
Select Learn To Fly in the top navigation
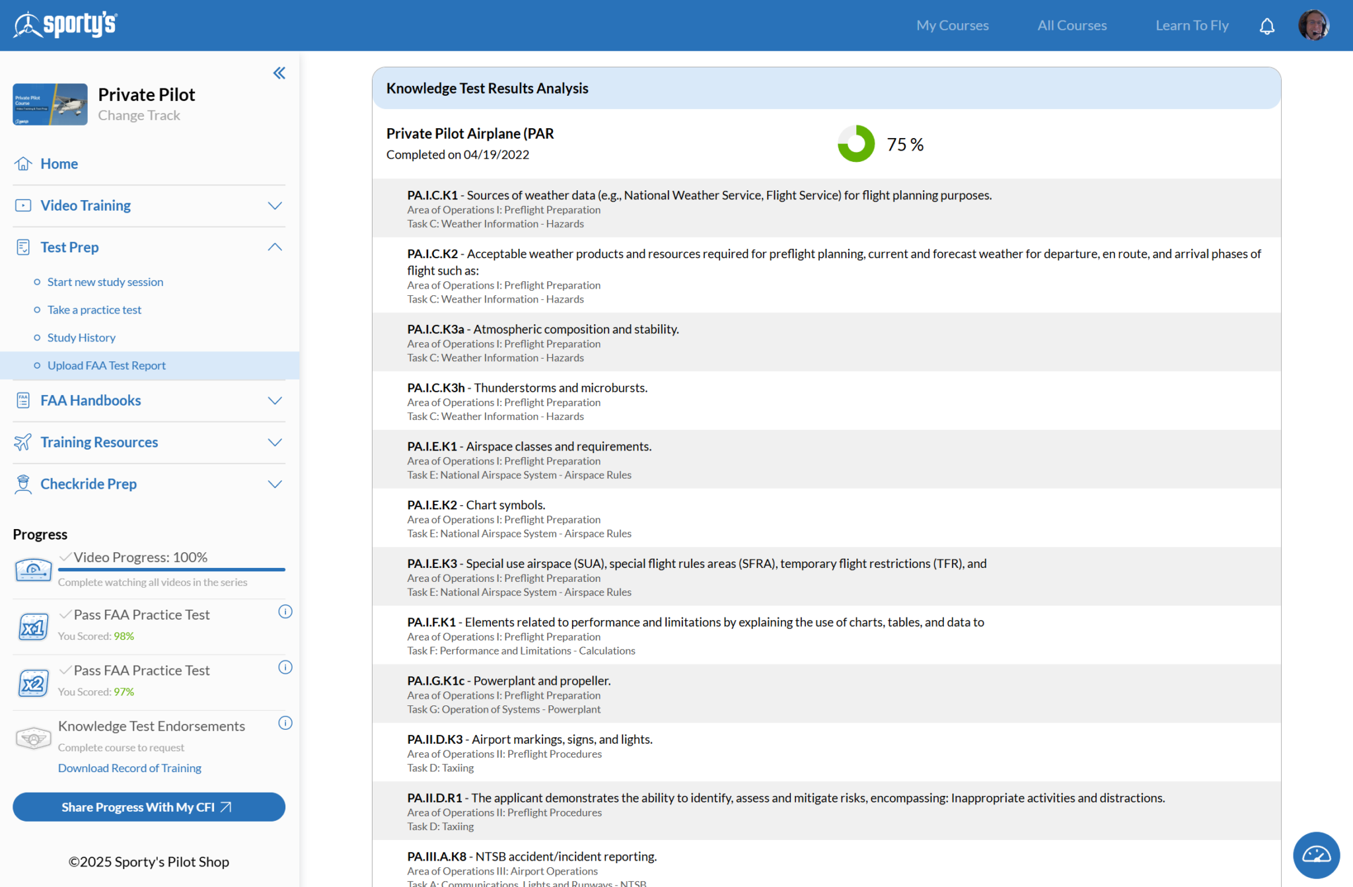[x=1192, y=25]
